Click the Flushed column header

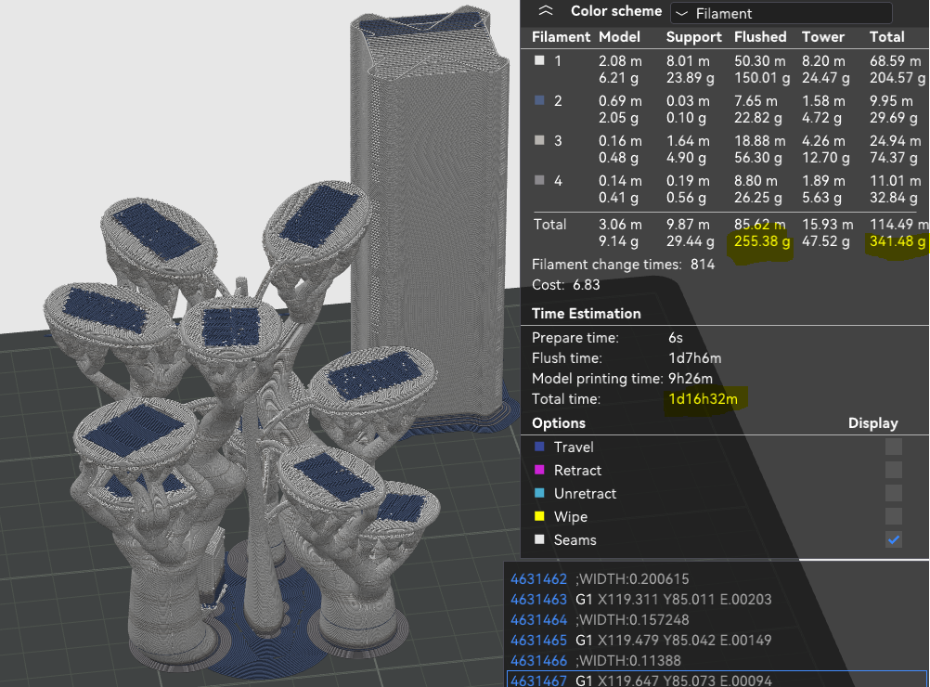tap(760, 37)
